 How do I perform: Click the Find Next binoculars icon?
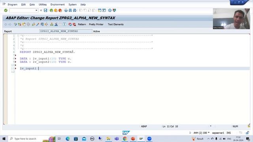coord(75,10)
